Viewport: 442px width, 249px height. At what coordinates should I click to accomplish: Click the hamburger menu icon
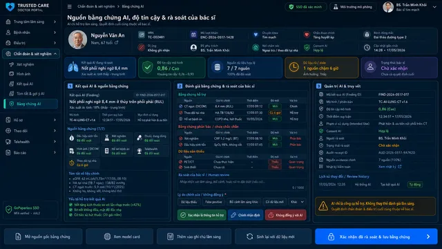pos(69,6)
